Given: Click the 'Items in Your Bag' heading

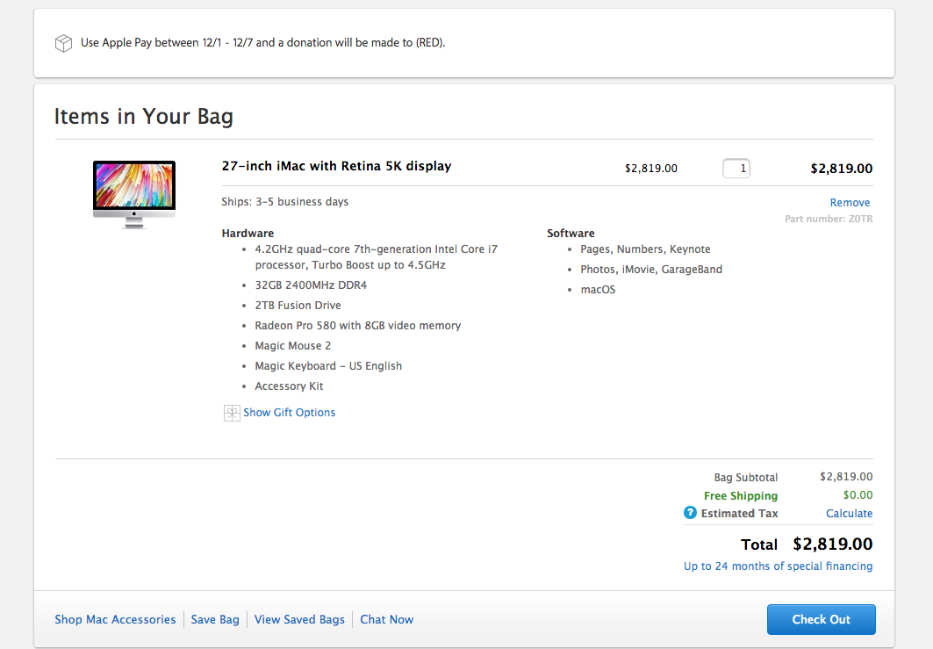Looking at the screenshot, I should (x=144, y=117).
